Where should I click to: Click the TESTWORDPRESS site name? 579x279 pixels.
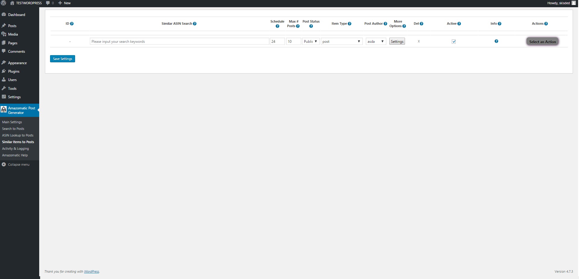[29, 3]
